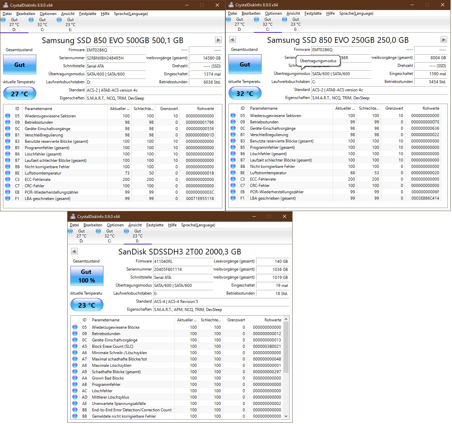452x424 pixels.
Task: Click raw value 00071E955118
Action: click(200, 199)
